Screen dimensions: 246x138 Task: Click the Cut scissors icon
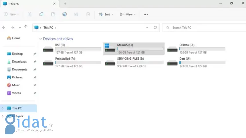click(x=29, y=14)
